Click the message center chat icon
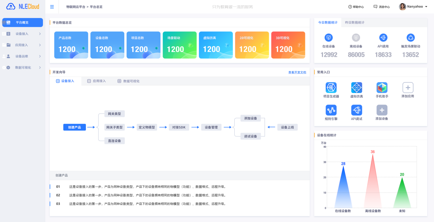434x222 pixels. tap(375, 6)
